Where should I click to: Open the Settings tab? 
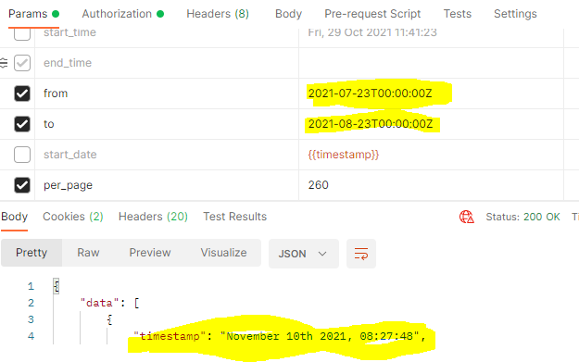point(515,14)
